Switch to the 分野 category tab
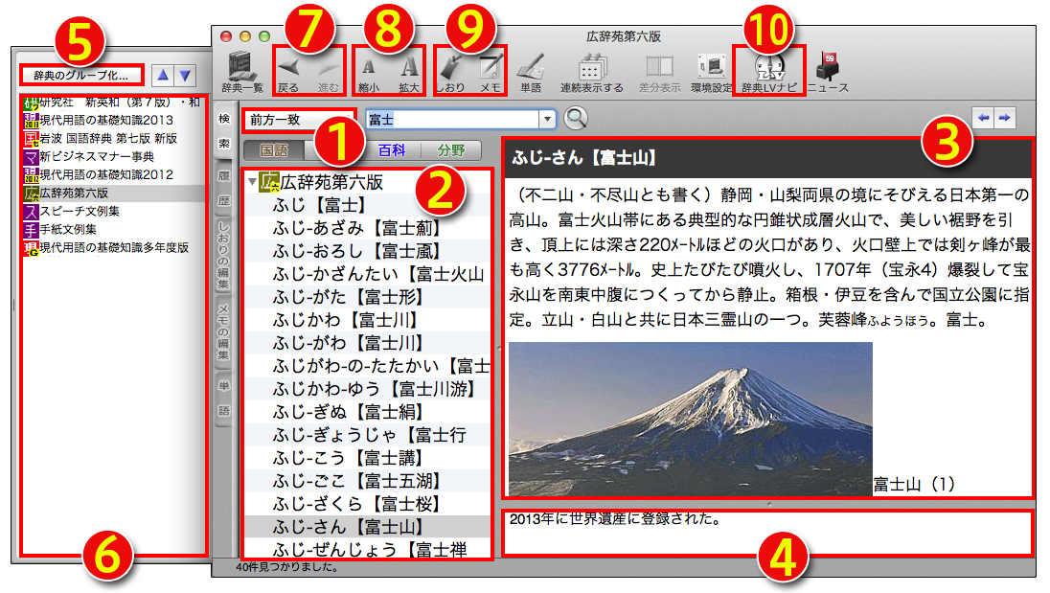The image size is (1050, 593). (451, 149)
